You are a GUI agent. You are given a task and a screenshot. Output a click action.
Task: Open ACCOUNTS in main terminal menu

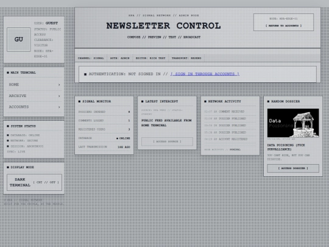tap(34, 107)
